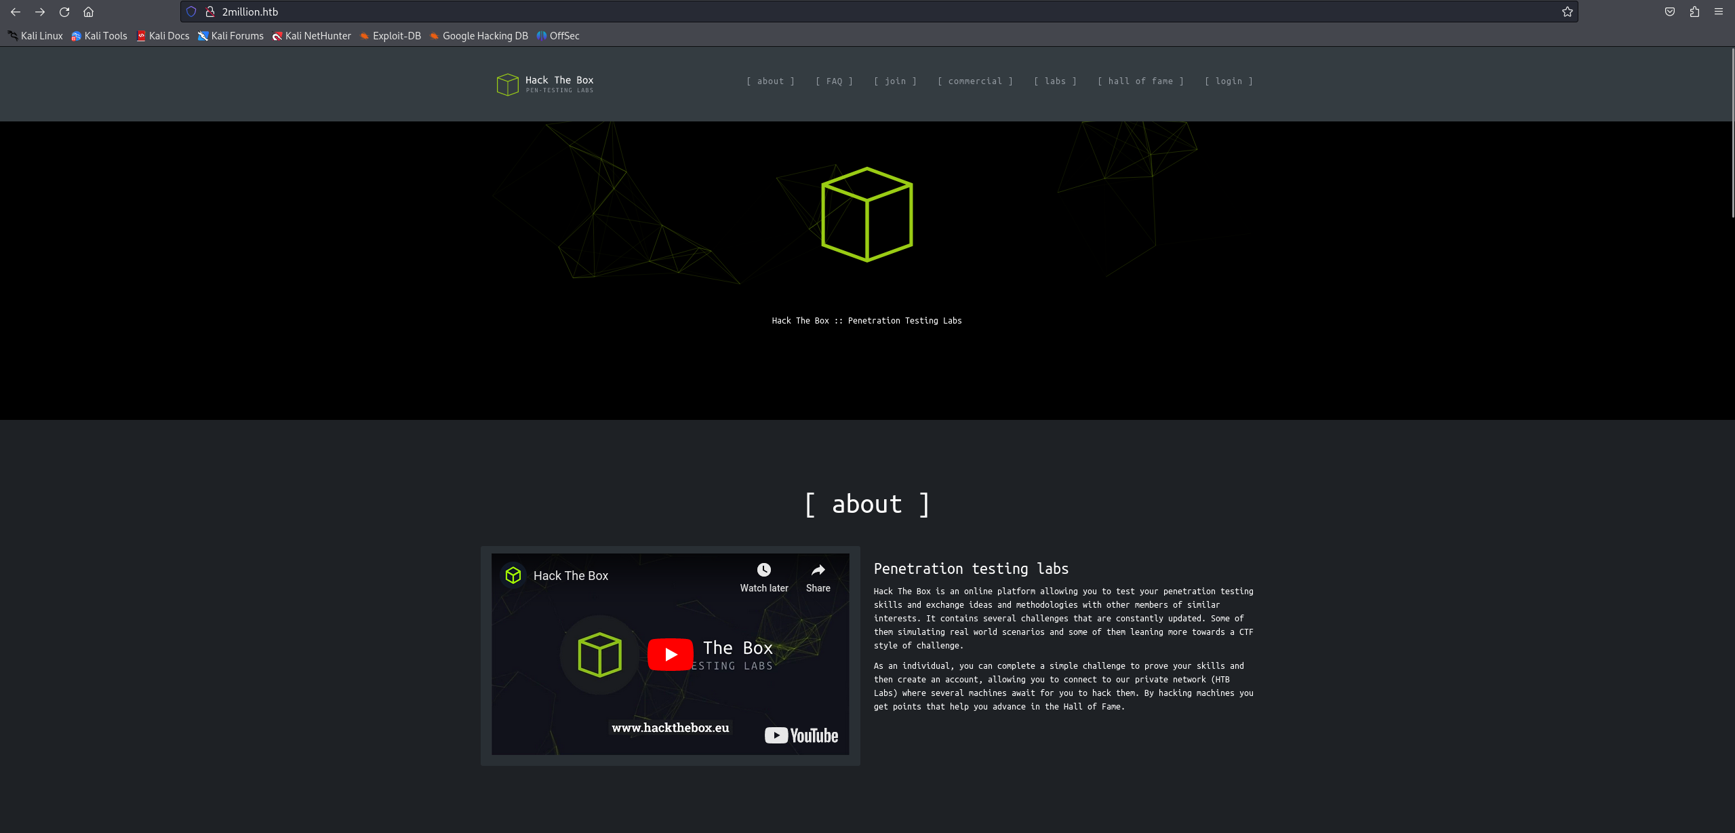The height and width of the screenshot is (833, 1735).
Task: Open the extensions puzzle icon
Action: [1694, 12]
